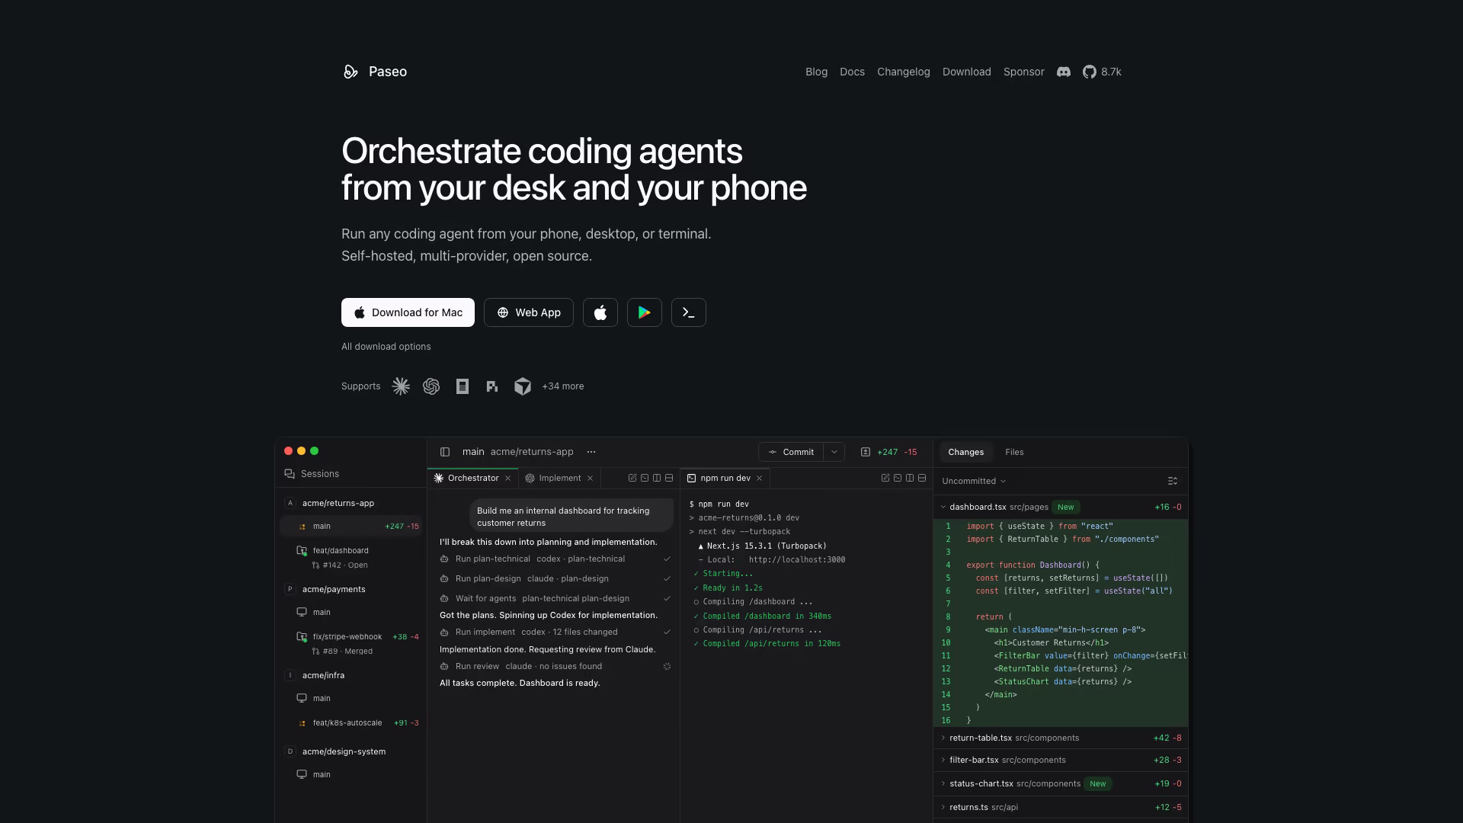
Task: Click the Paseo logo icon
Action: click(351, 72)
